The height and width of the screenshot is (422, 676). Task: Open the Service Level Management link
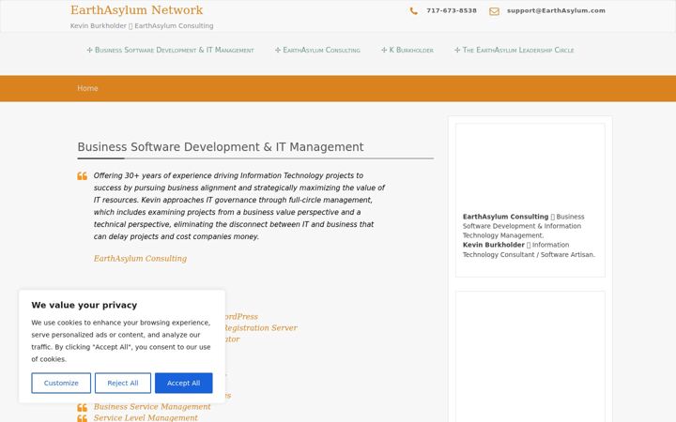click(146, 417)
